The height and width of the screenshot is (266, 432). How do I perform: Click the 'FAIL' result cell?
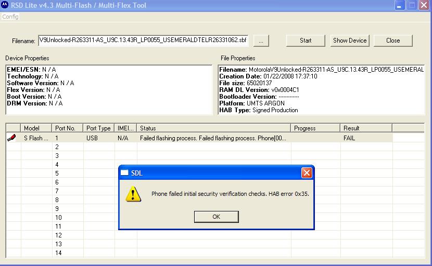click(349, 138)
